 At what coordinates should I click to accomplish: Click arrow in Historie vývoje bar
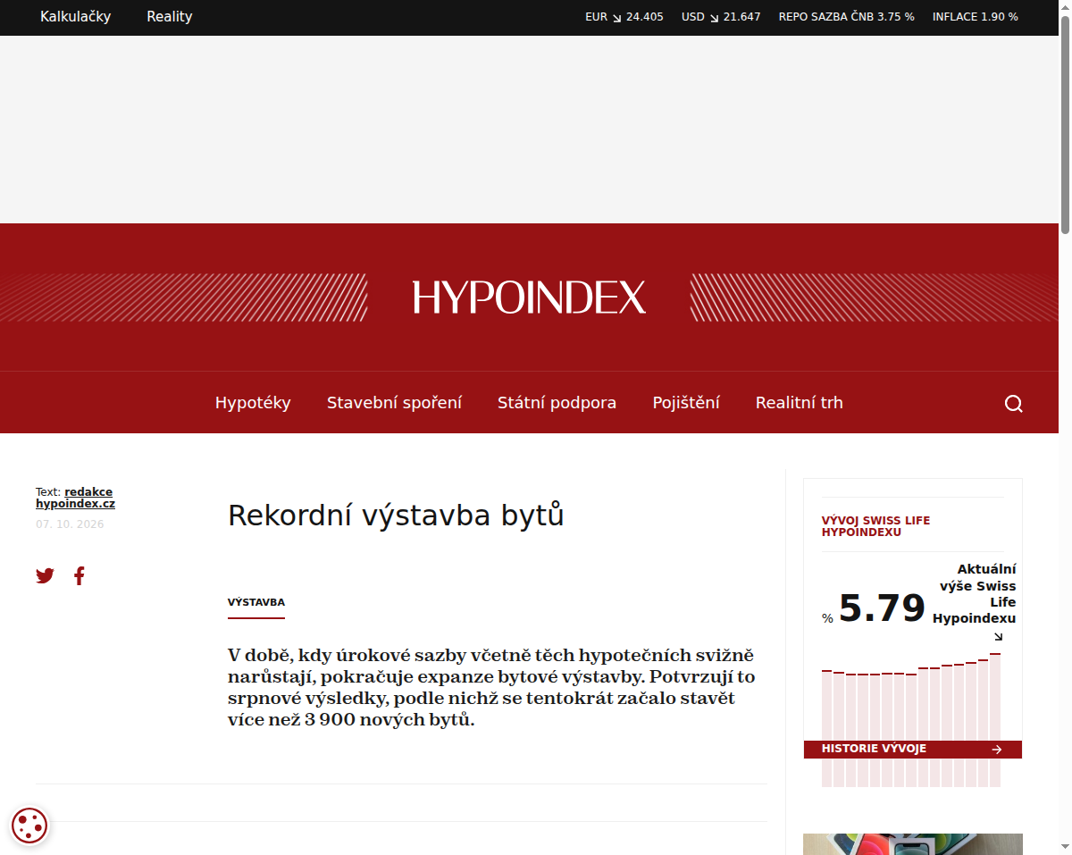pos(997,750)
